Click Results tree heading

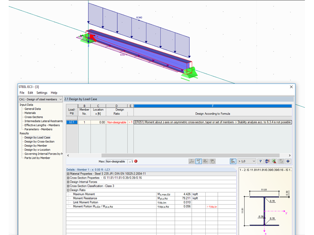click(x=24, y=133)
